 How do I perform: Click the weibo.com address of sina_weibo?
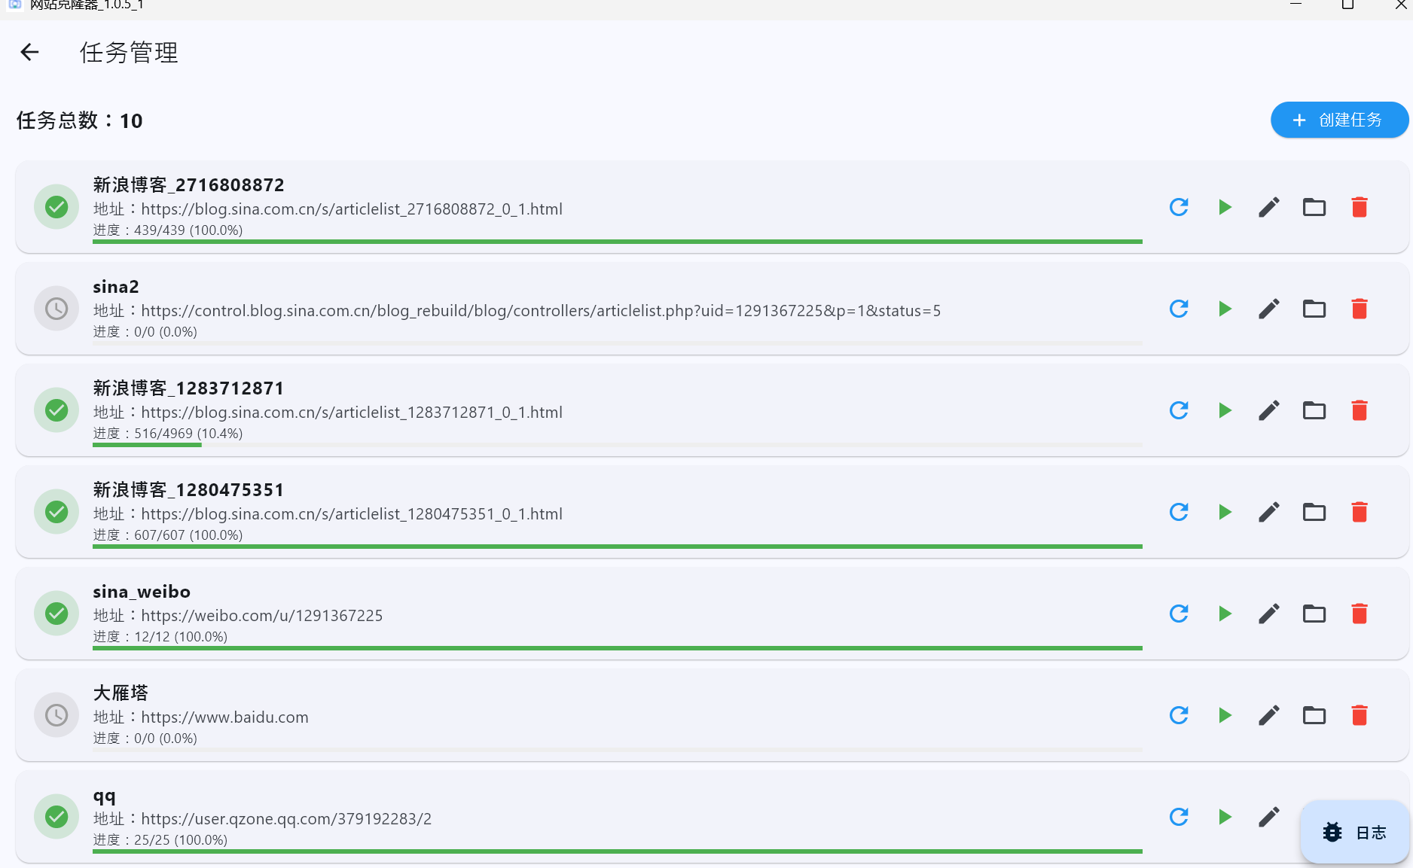tap(261, 616)
